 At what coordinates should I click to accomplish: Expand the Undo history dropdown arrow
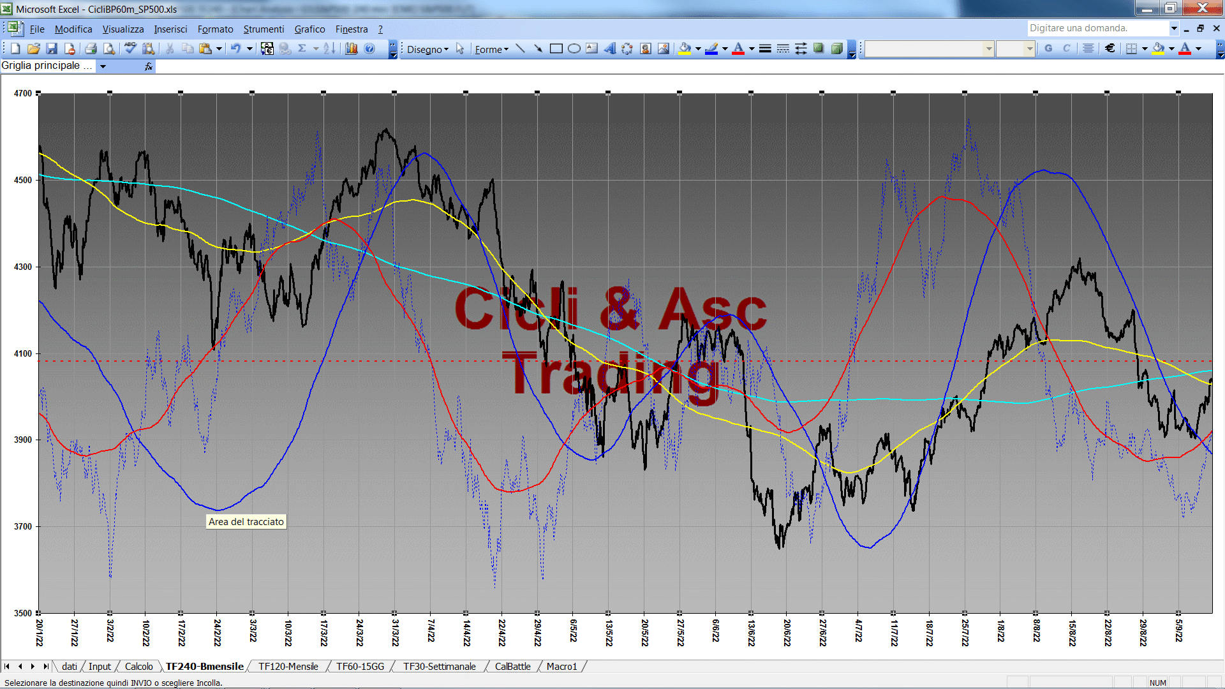tap(249, 48)
